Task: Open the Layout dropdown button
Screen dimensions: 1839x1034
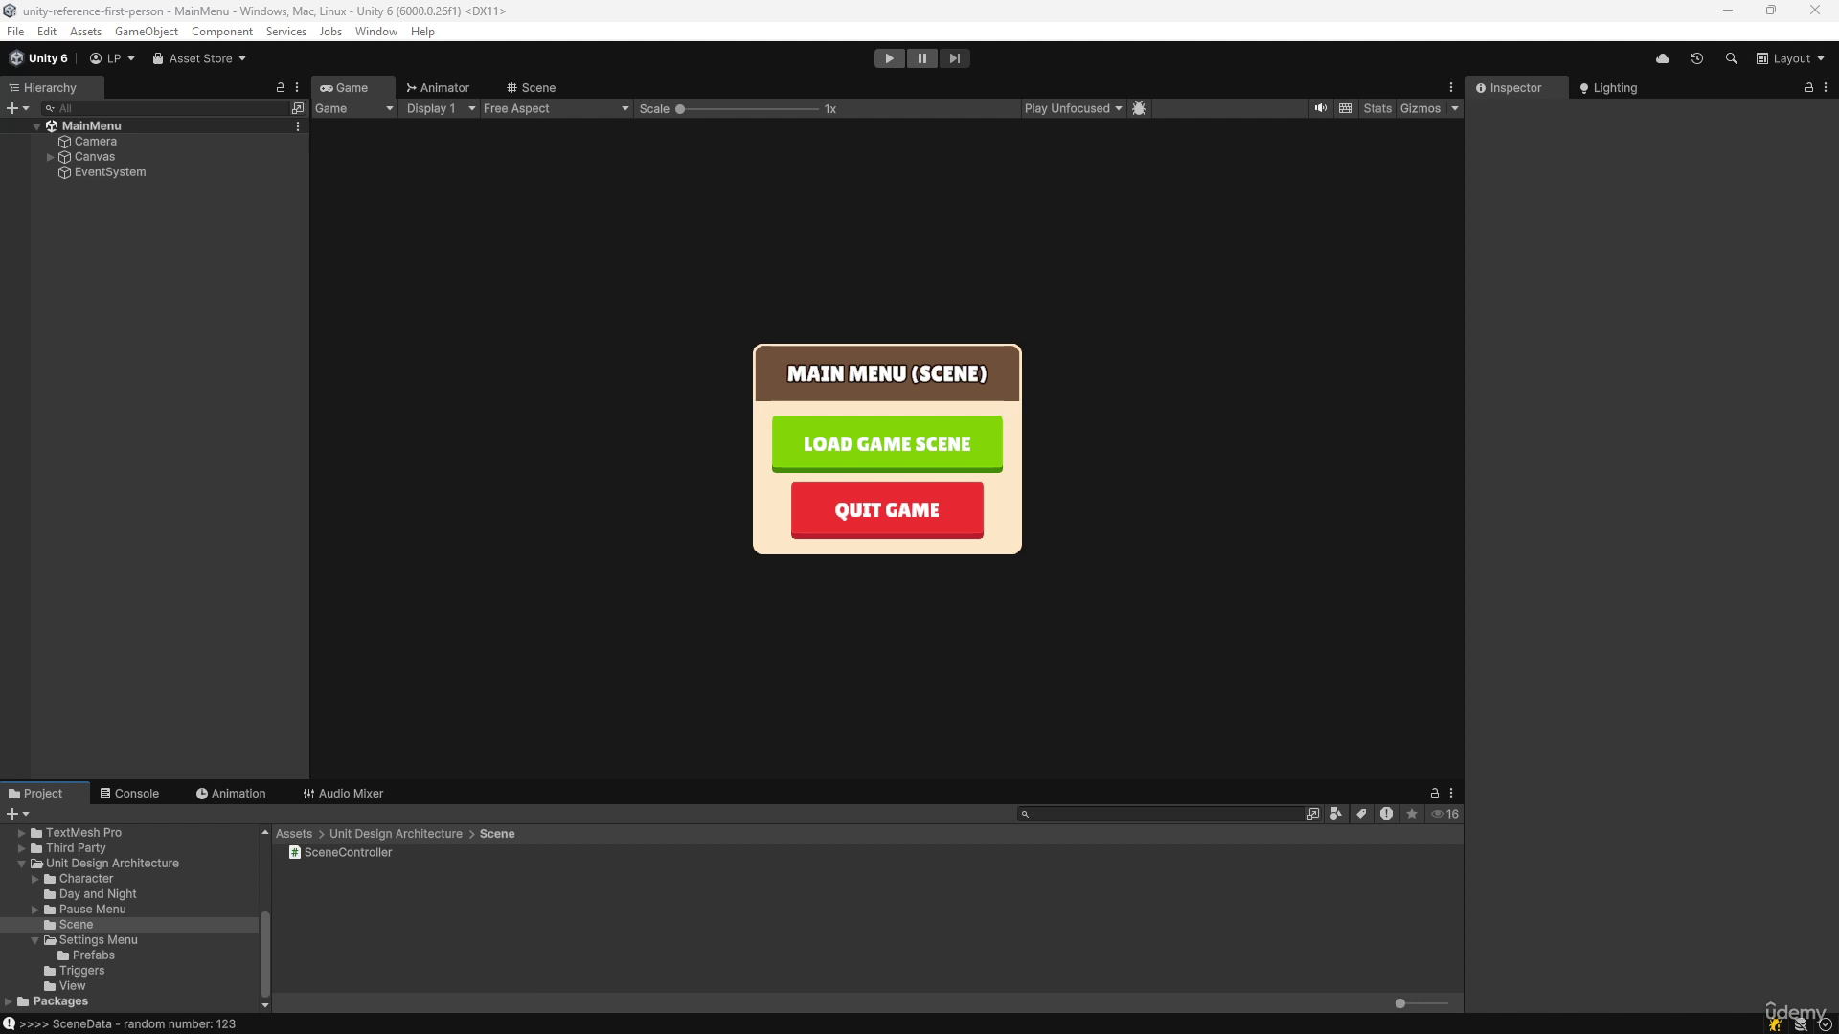Action: 1790,58
